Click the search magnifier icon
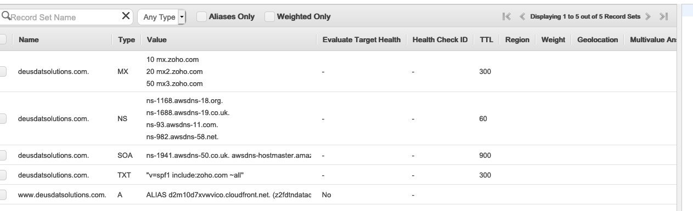693x211 pixels. pyautogui.click(x=7, y=16)
